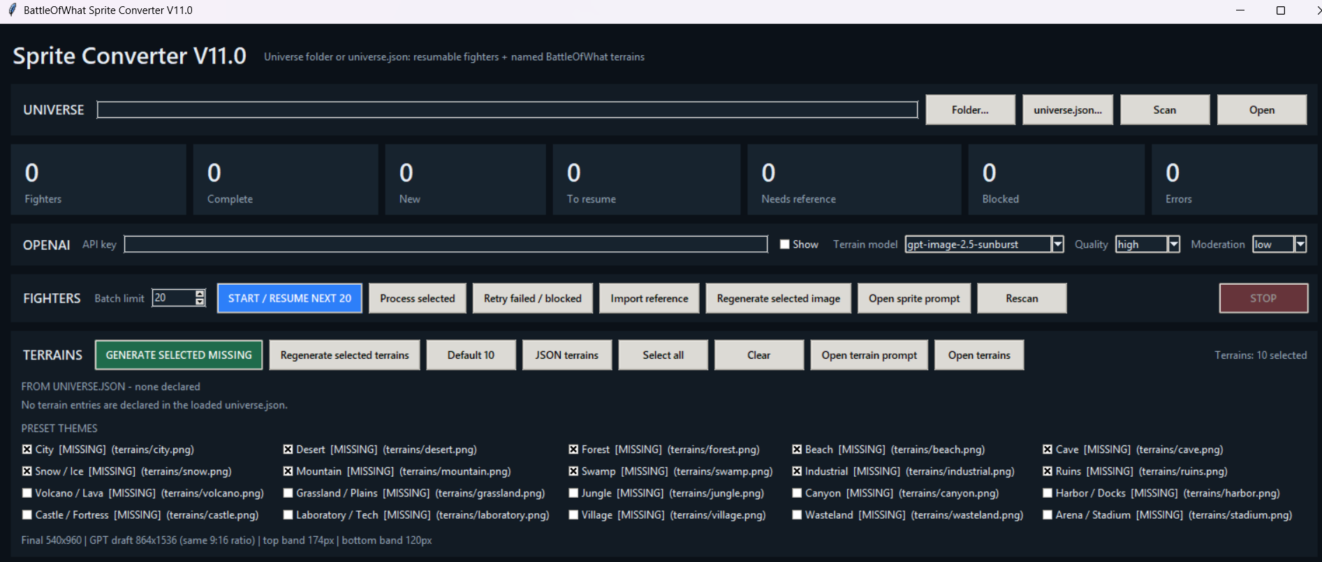1322x562 pixels.
Task: Decrease the Batch limit spinner value
Action: [x=200, y=302]
